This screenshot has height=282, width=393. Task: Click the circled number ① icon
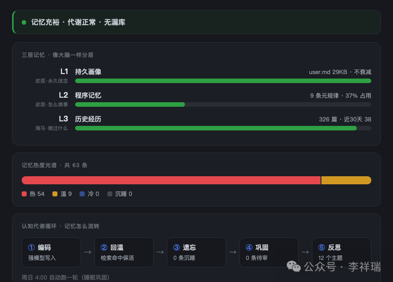pyautogui.click(x=32, y=247)
